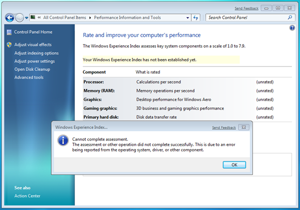Click 'Rate and improve your computer's performance' heading
Viewport: 300px width, 210px height.
pos(142,35)
